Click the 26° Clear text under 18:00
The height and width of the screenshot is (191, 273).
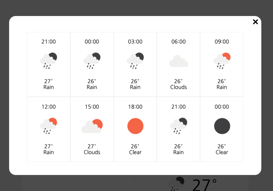tap(135, 149)
